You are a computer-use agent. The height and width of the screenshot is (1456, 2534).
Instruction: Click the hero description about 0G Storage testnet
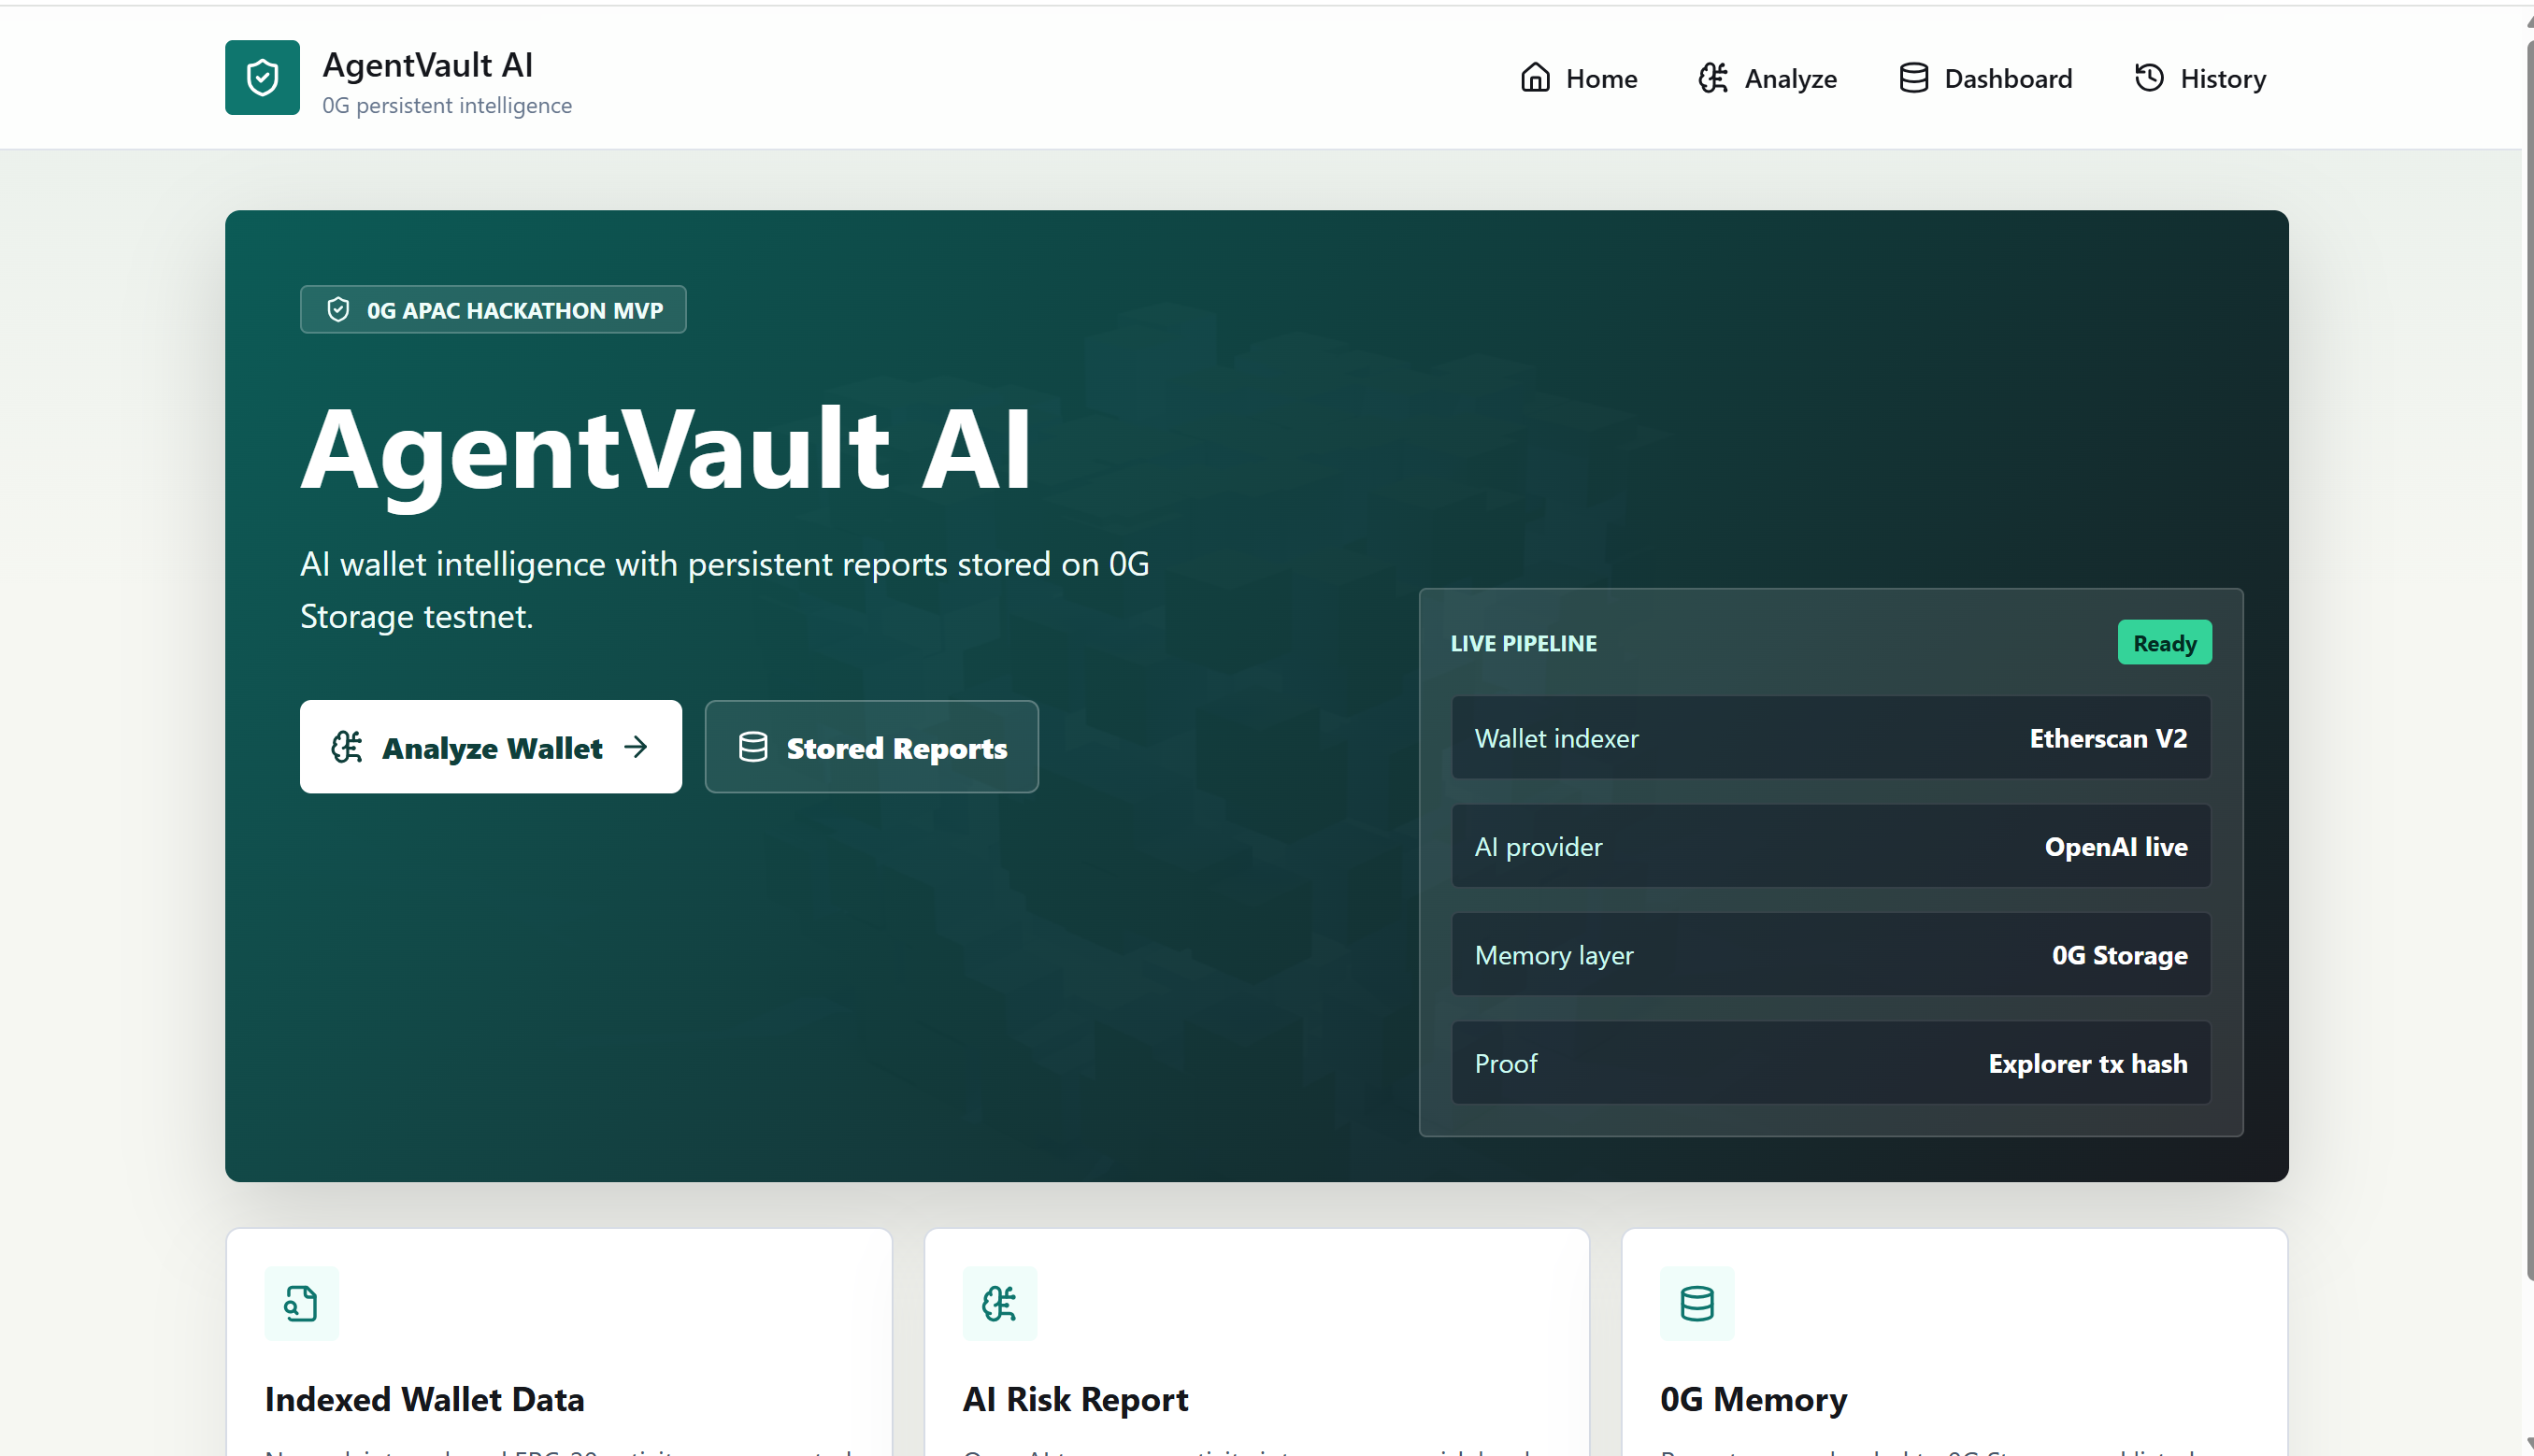[x=724, y=590]
